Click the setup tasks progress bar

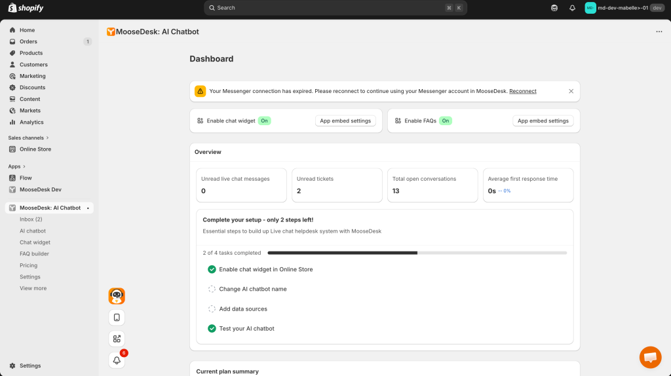point(417,253)
